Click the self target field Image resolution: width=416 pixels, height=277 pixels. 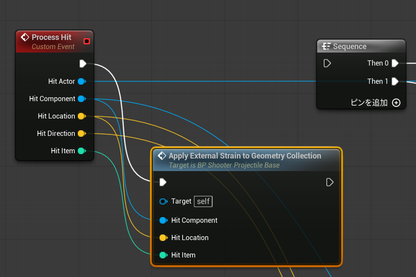203,201
